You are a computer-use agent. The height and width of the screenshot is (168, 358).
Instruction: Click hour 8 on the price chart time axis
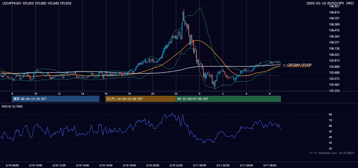click(x=12, y=93)
